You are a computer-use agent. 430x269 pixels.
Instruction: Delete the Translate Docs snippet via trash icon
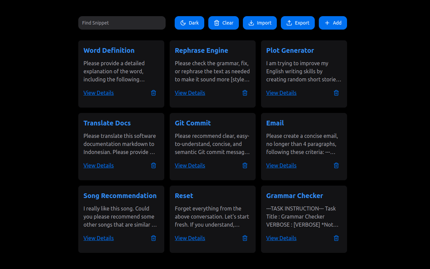(154, 165)
